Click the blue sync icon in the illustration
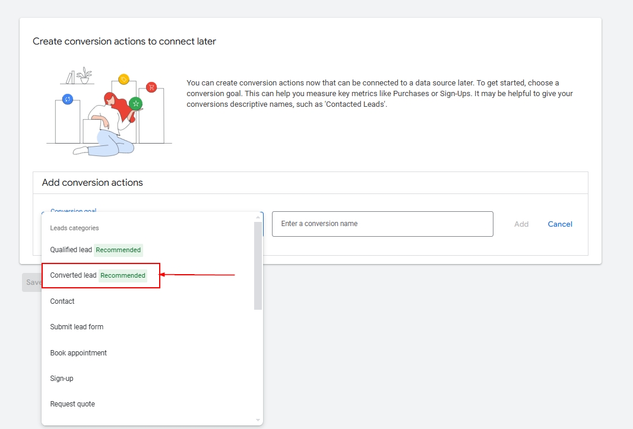633x429 pixels. (x=68, y=99)
